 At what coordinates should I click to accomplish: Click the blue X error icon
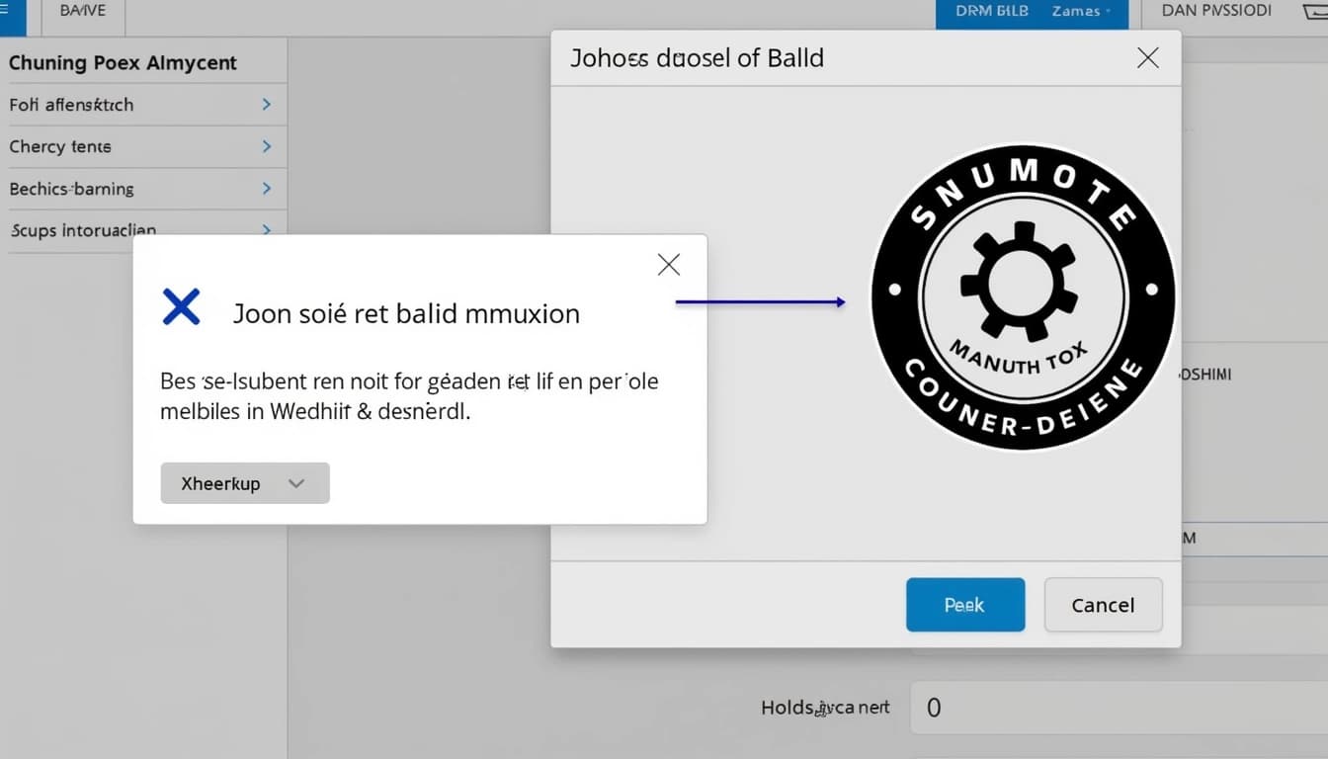tap(182, 307)
